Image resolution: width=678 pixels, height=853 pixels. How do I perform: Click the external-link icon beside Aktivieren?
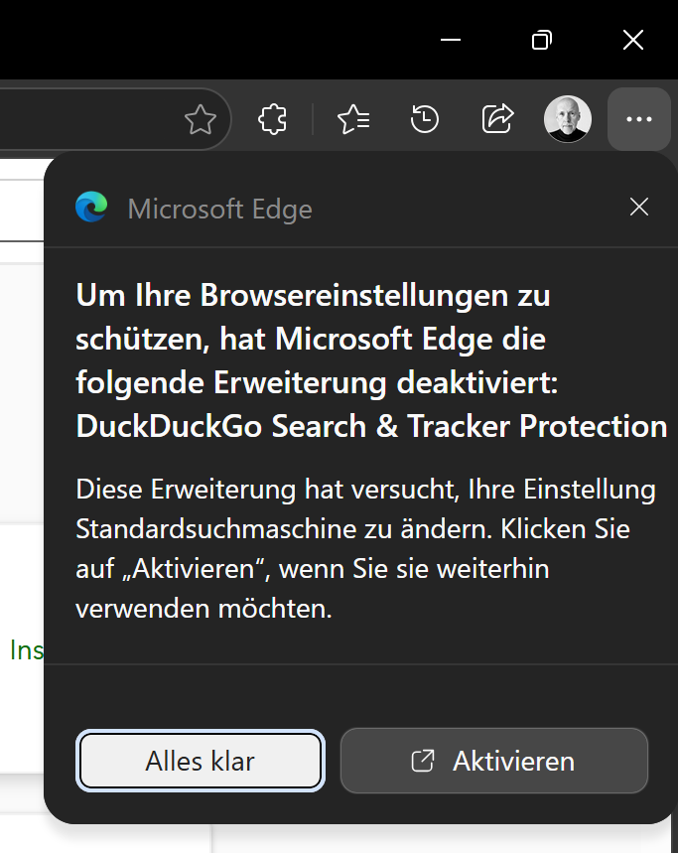coord(423,762)
